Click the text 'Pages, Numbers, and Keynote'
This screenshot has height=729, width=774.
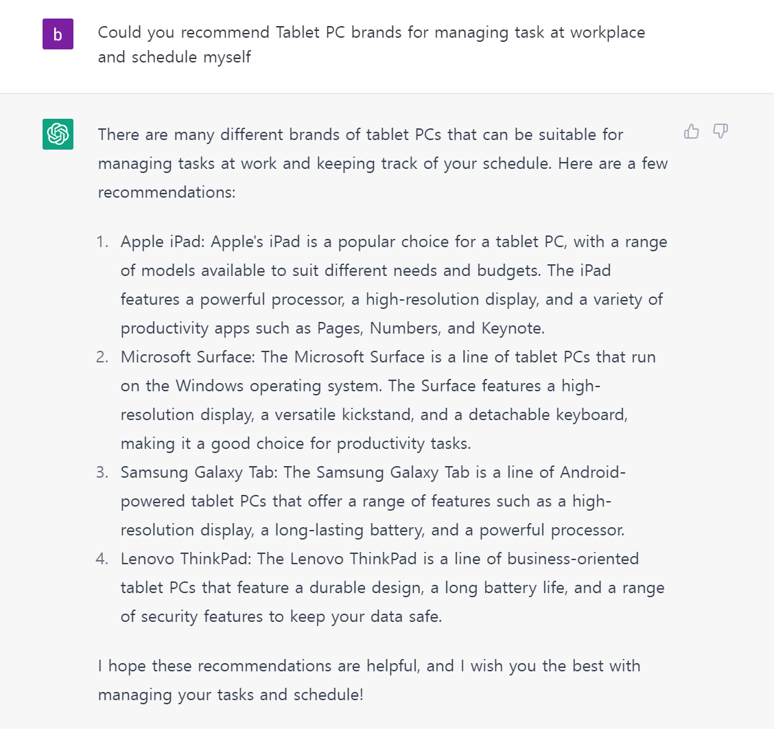431,328
